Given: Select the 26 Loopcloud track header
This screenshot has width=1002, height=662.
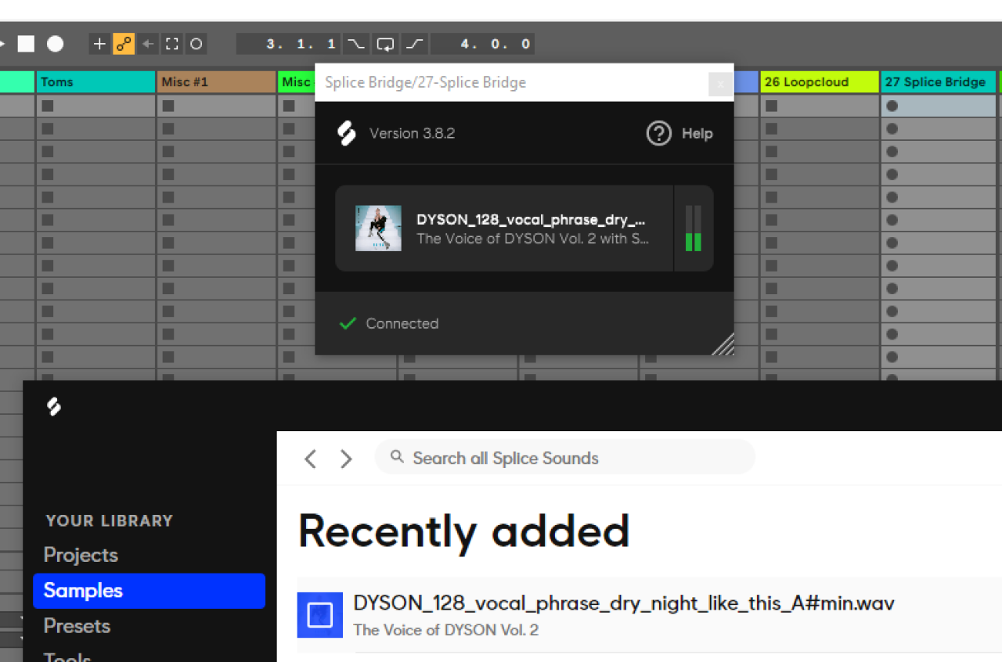Looking at the screenshot, I should click(x=819, y=82).
